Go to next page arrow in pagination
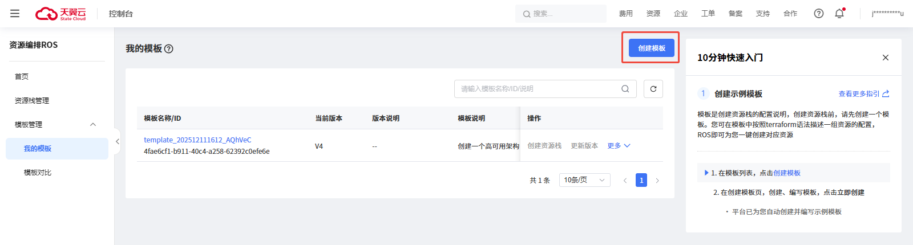 click(x=657, y=181)
